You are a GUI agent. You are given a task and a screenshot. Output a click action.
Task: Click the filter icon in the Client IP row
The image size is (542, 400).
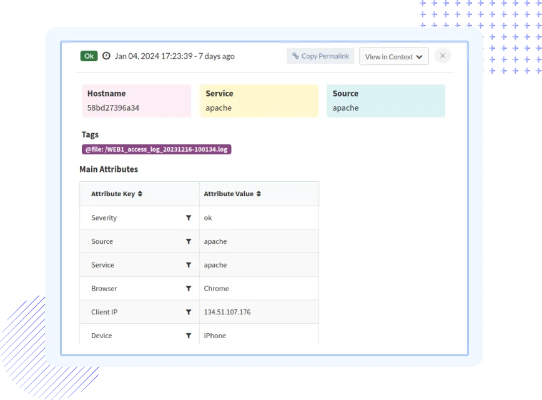(x=189, y=312)
